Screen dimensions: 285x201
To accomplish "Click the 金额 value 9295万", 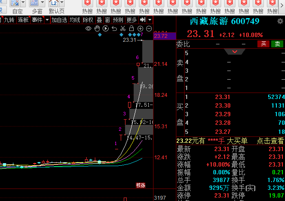I will pos(219,188).
